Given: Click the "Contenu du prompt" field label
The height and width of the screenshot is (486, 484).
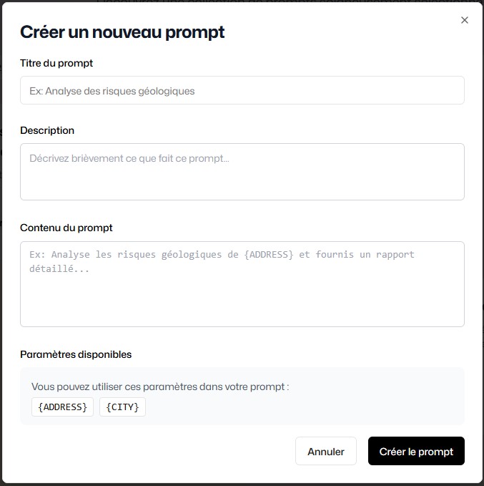Looking at the screenshot, I should (66, 228).
